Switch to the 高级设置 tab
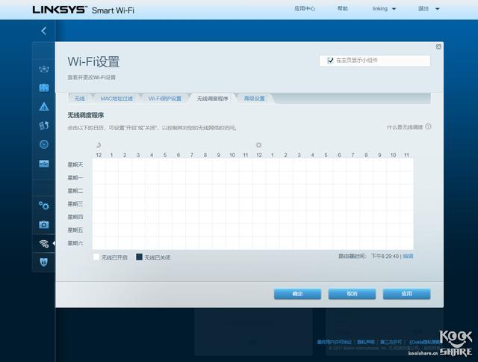Screen dimensions: 478x362 click(x=254, y=98)
